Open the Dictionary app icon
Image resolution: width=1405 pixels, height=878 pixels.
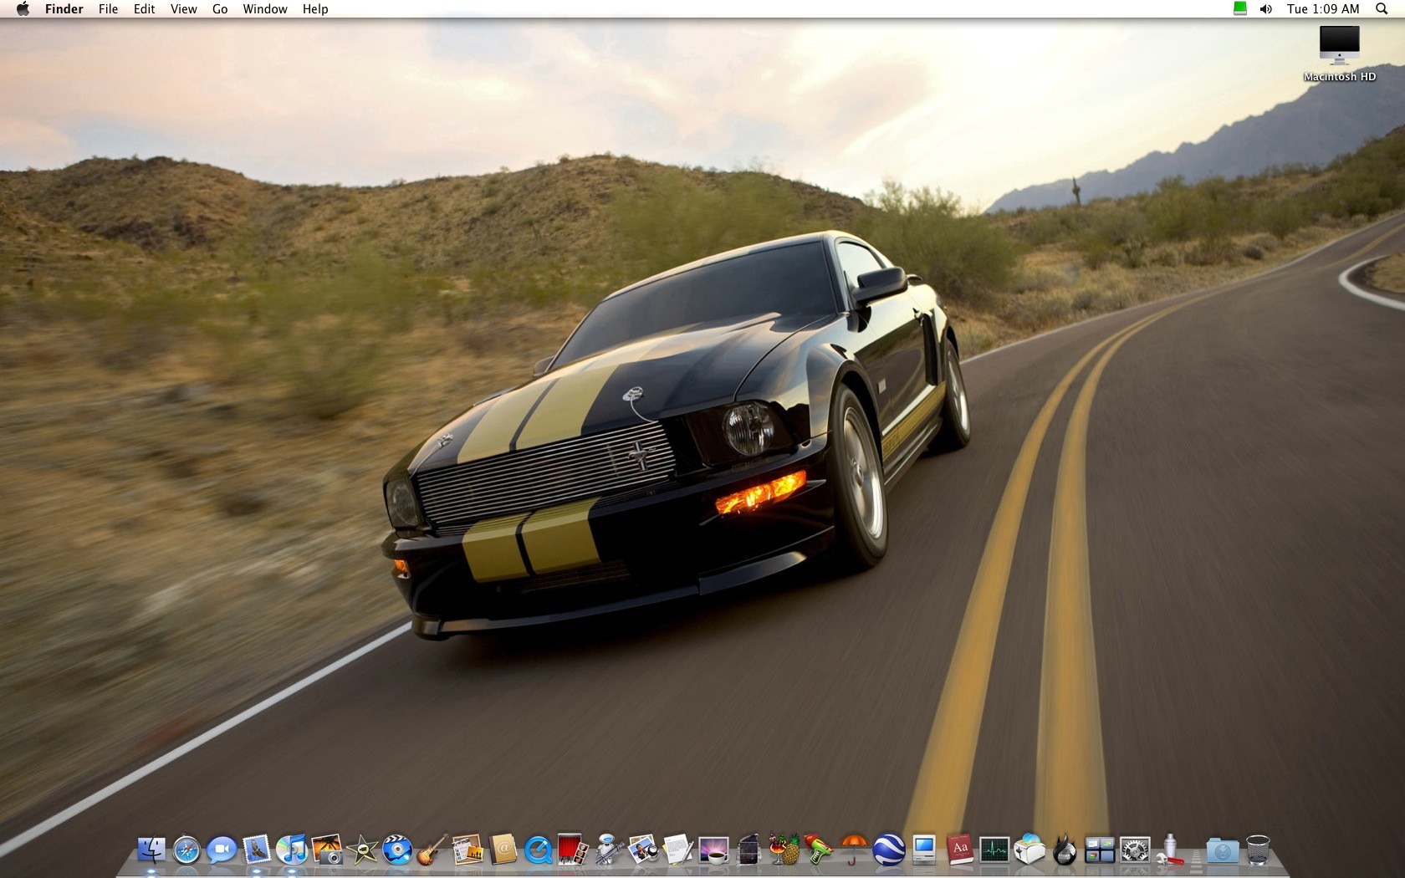pyautogui.click(x=959, y=850)
